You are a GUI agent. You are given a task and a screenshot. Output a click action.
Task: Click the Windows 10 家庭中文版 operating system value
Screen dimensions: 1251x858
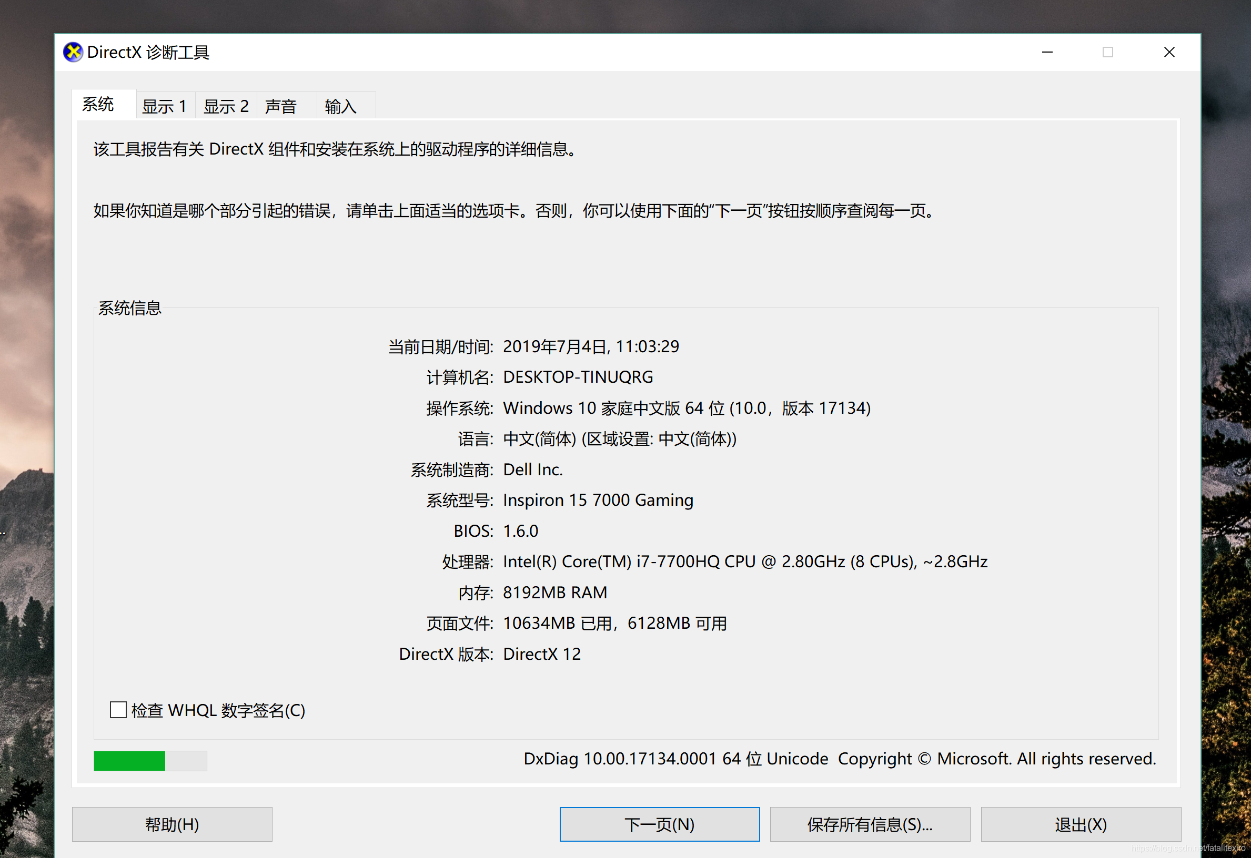(x=687, y=408)
